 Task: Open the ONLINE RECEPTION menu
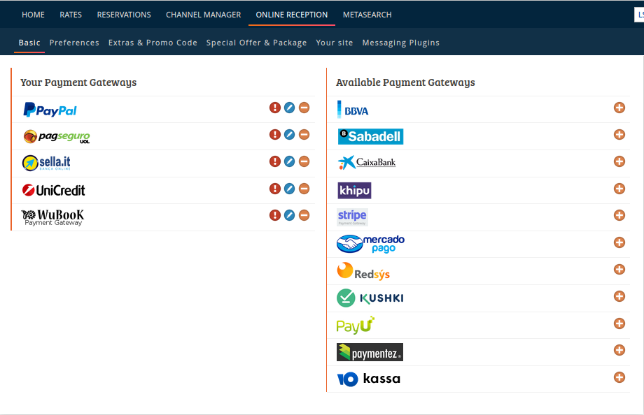pos(292,15)
